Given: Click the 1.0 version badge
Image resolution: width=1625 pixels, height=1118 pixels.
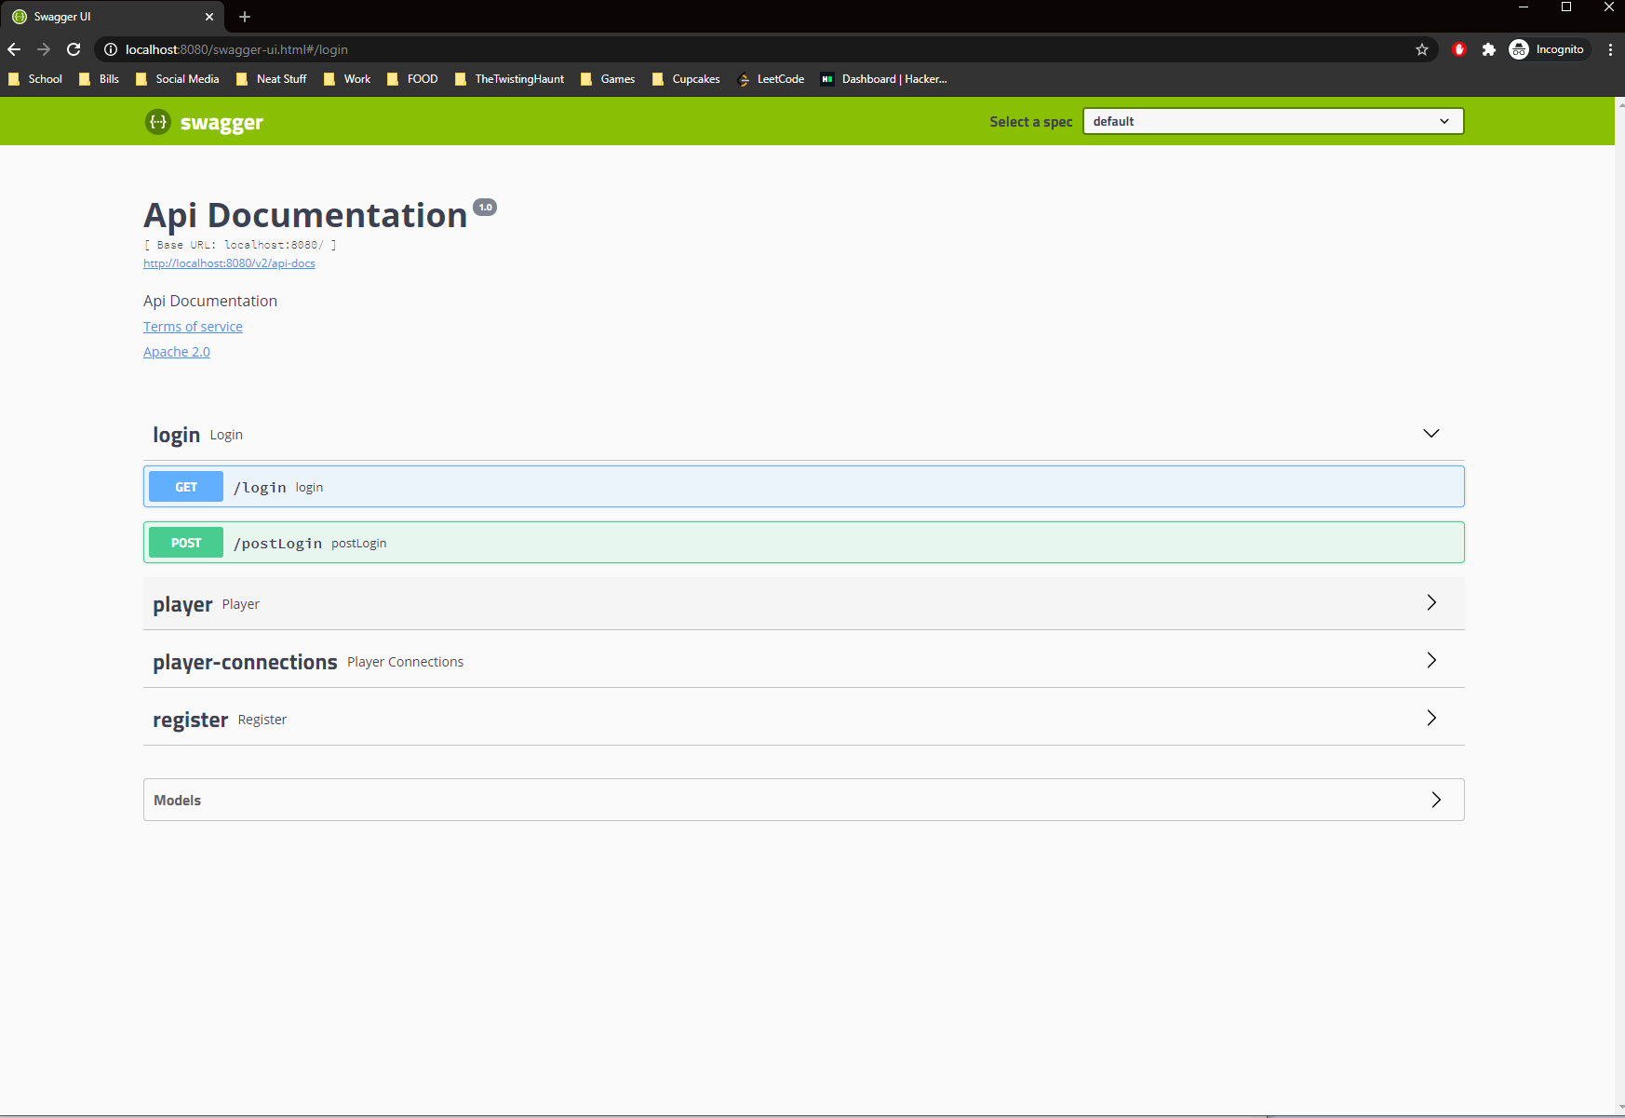Looking at the screenshot, I should click(485, 208).
